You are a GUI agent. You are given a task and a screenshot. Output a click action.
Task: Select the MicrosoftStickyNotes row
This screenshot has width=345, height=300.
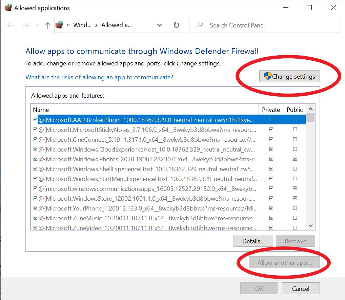[168, 129]
